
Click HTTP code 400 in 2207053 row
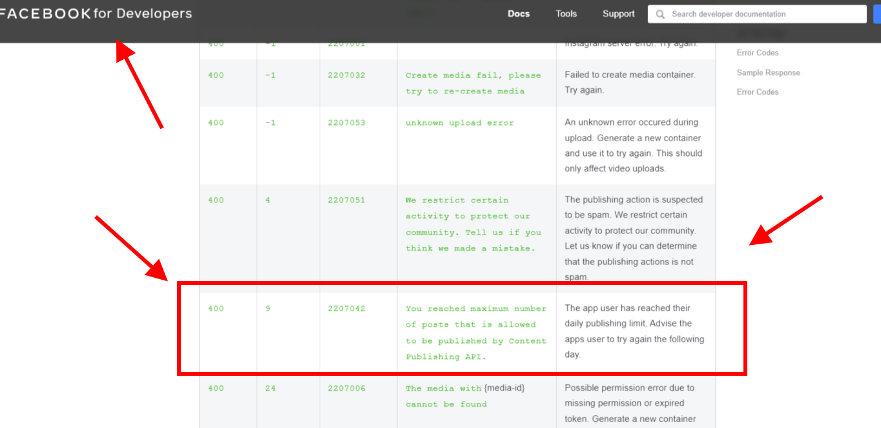(x=216, y=123)
